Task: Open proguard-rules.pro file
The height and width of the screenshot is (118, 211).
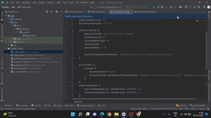Action: click(x=35, y=62)
